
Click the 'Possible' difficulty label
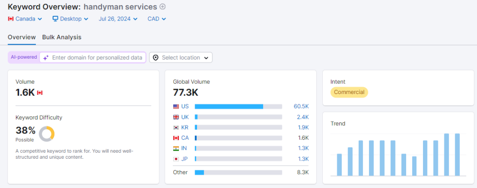click(x=25, y=140)
